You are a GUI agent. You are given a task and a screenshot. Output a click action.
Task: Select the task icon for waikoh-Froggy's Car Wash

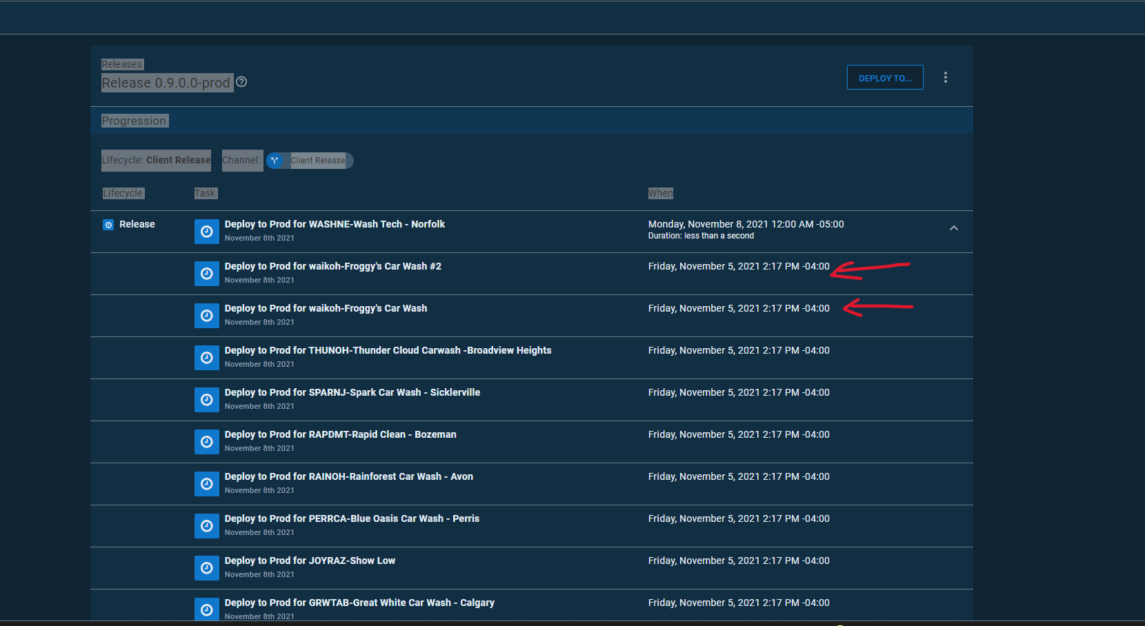tap(206, 315)
